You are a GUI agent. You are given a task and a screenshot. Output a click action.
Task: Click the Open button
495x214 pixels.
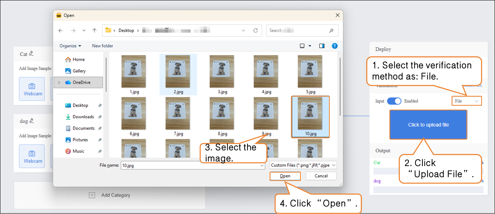(x=285, y=176)
